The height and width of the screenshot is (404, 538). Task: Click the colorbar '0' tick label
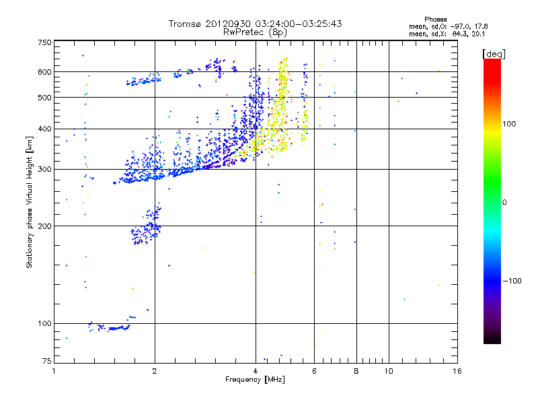click(x=504, y=203)
